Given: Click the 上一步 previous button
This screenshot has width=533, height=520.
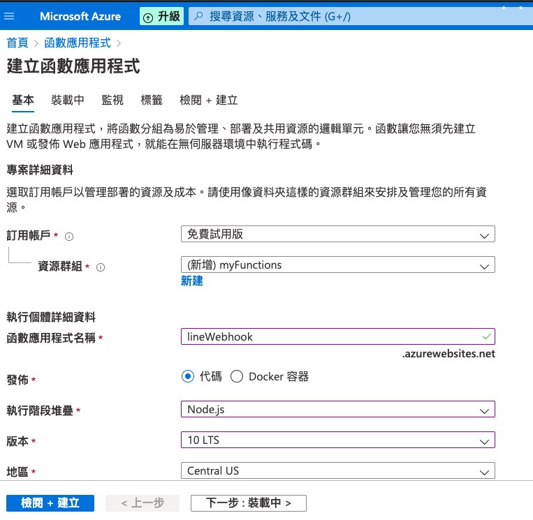Looking at the screenshot, I should [x=143, y=503].
